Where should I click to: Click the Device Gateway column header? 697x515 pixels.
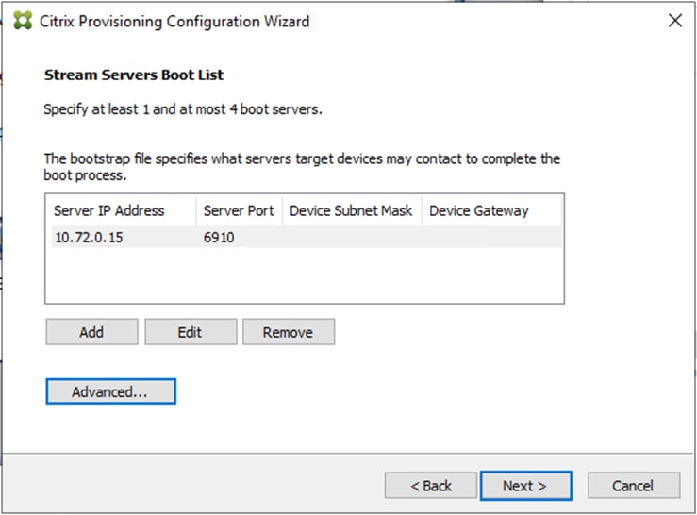pos(491,210)
